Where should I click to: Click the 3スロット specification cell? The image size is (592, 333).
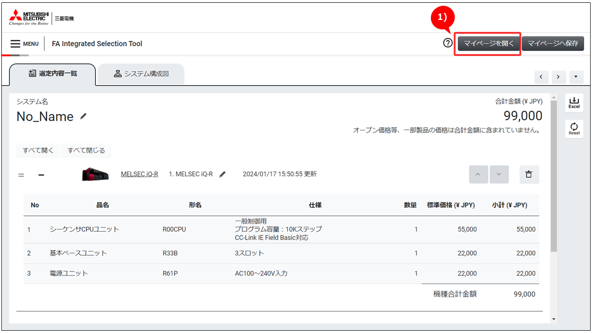[x=249, y=253]
